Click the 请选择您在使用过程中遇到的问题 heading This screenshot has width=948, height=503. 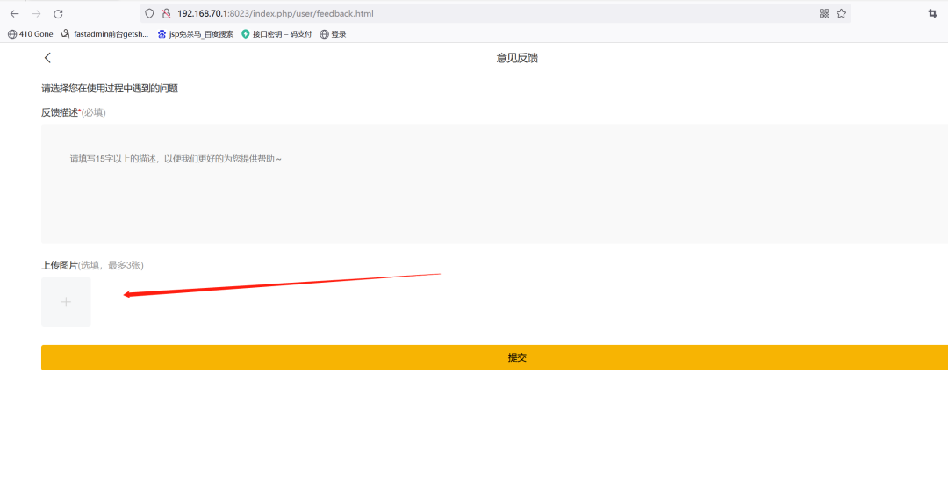(110, 89)
